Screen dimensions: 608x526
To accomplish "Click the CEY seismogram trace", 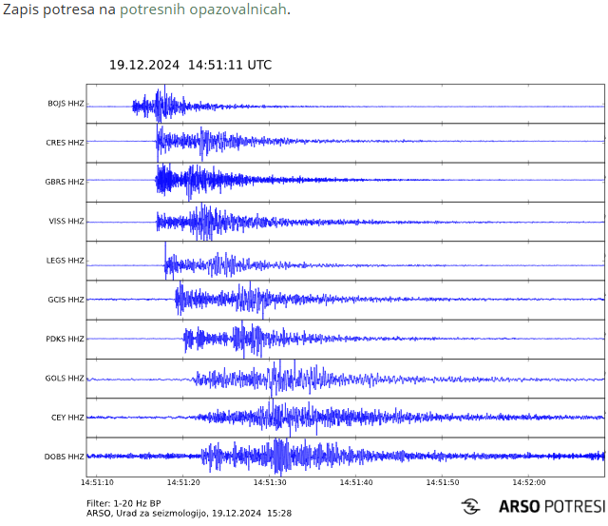I will coord(345,418).
